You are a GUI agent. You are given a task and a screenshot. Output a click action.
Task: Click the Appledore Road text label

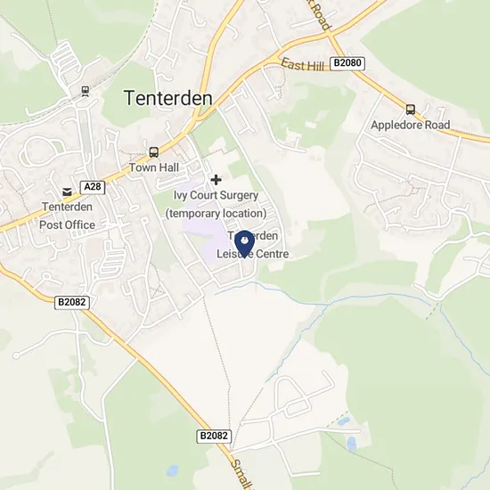(x=411, y=125)
